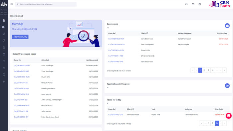Click Watts Test task cell

[x=155, y=115]
